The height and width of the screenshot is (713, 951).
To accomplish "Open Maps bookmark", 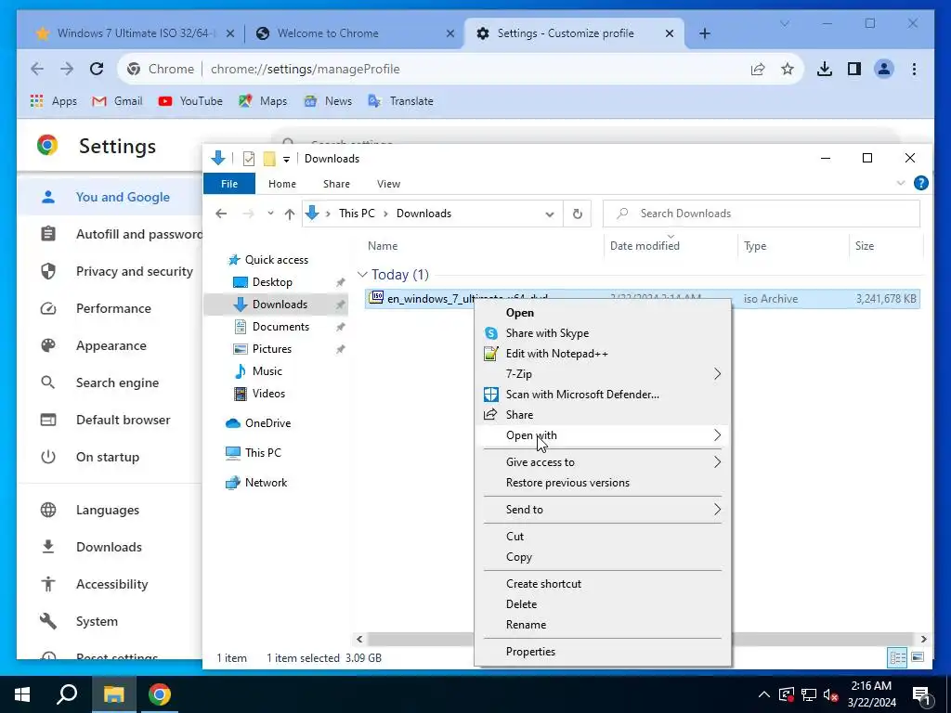I will 263,101.
